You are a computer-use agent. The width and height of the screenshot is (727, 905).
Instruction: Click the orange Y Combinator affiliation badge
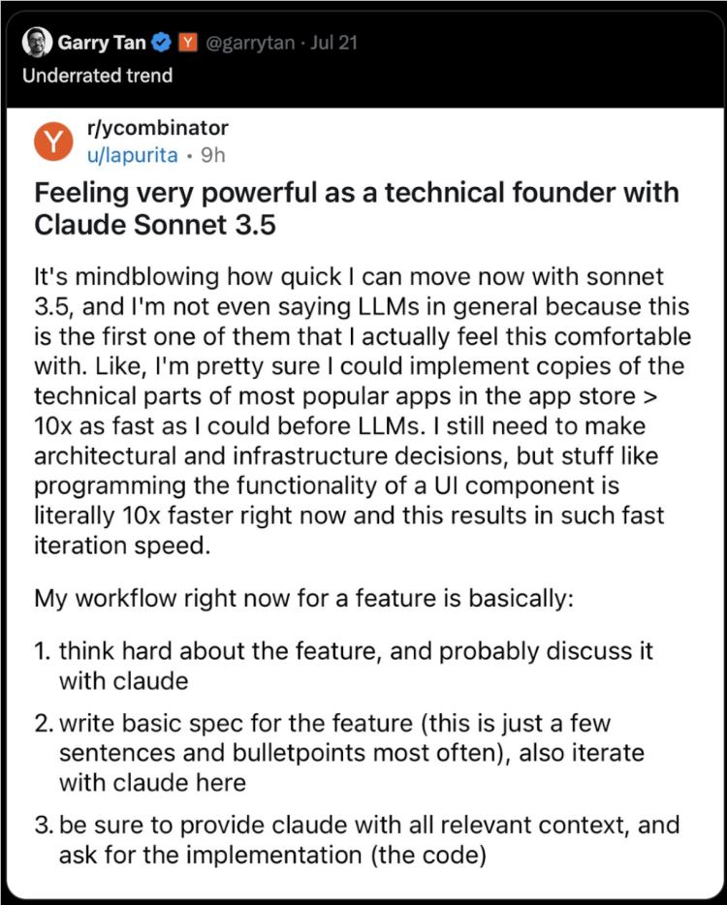coord(190,43)
